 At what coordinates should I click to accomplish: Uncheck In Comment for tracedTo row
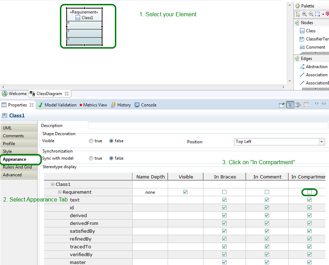point(267,247)
